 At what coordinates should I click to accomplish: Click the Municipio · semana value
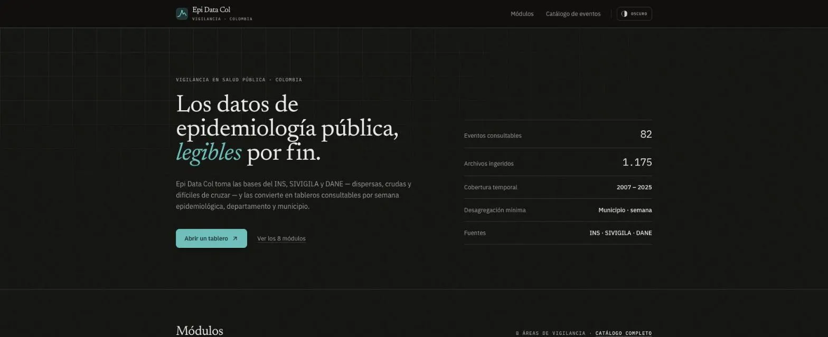(625, 210)
